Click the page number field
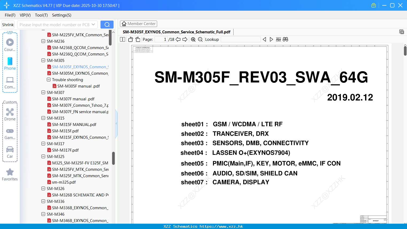Viewport: 407px width, 229px height. click(161, 39)
